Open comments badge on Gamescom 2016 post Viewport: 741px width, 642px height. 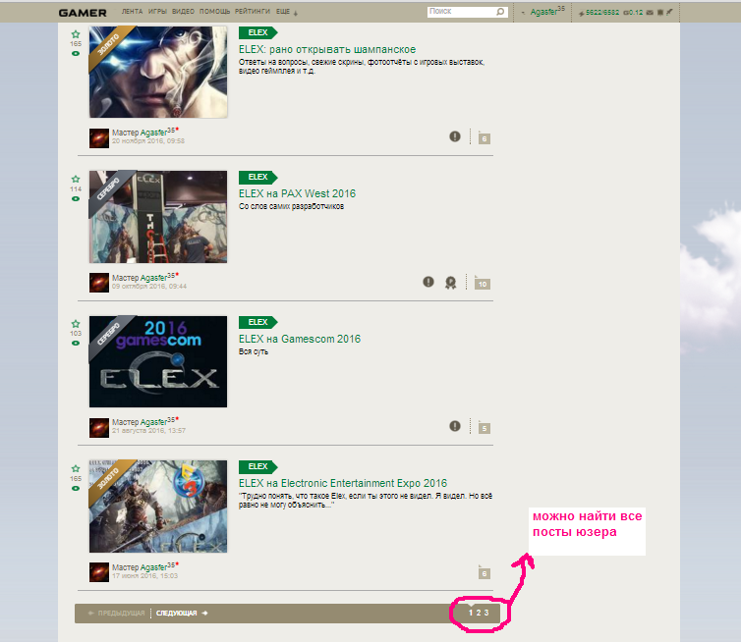[484, 428]
